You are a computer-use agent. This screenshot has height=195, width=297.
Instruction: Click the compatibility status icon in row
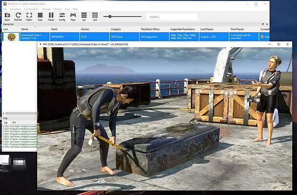[262, 37]
